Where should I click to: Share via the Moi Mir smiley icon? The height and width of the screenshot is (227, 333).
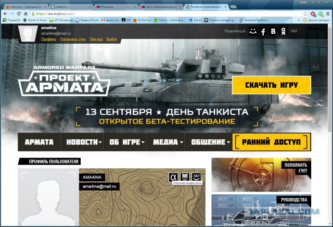pos(253,31)
